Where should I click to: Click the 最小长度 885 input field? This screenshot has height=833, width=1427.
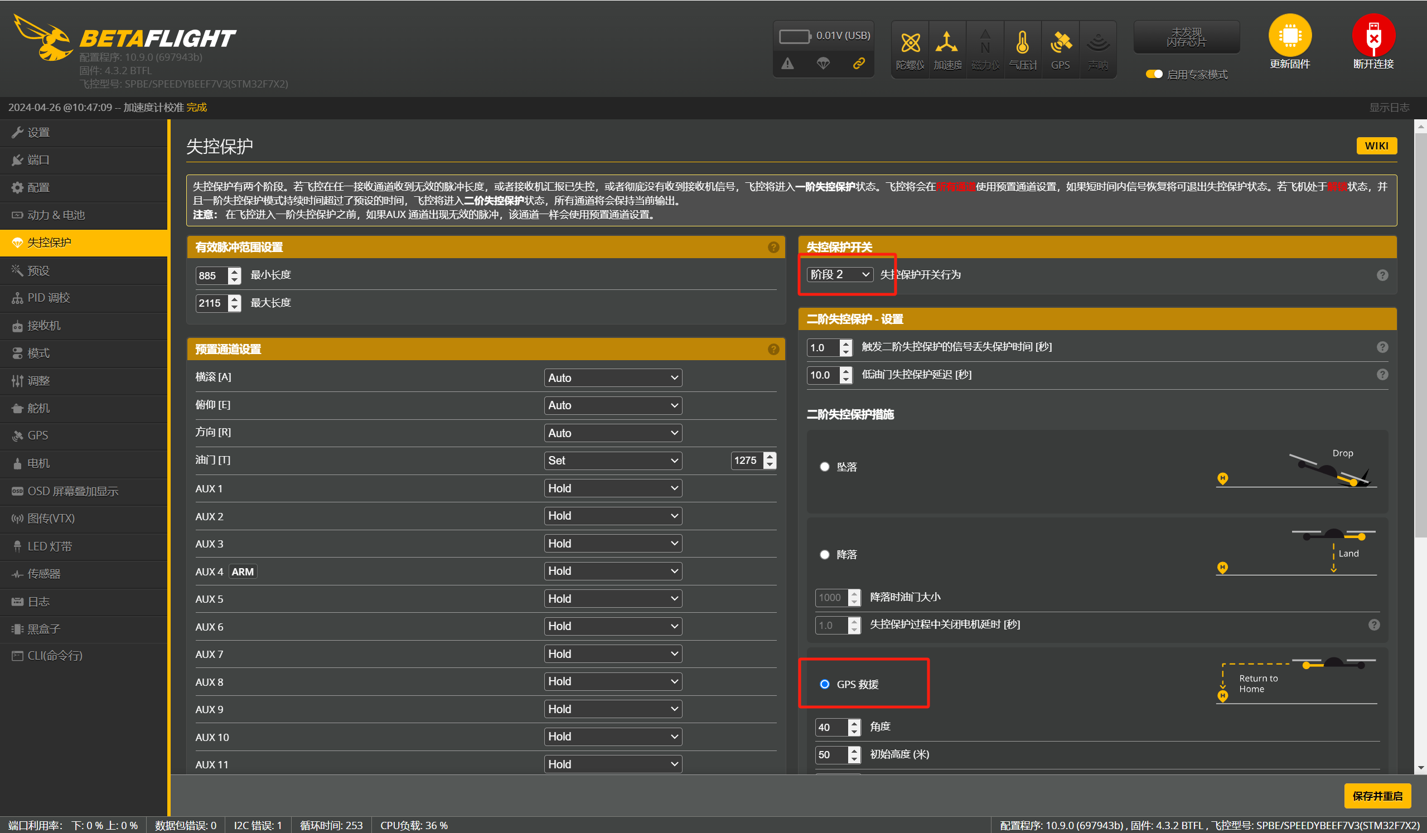coord(218,275)
